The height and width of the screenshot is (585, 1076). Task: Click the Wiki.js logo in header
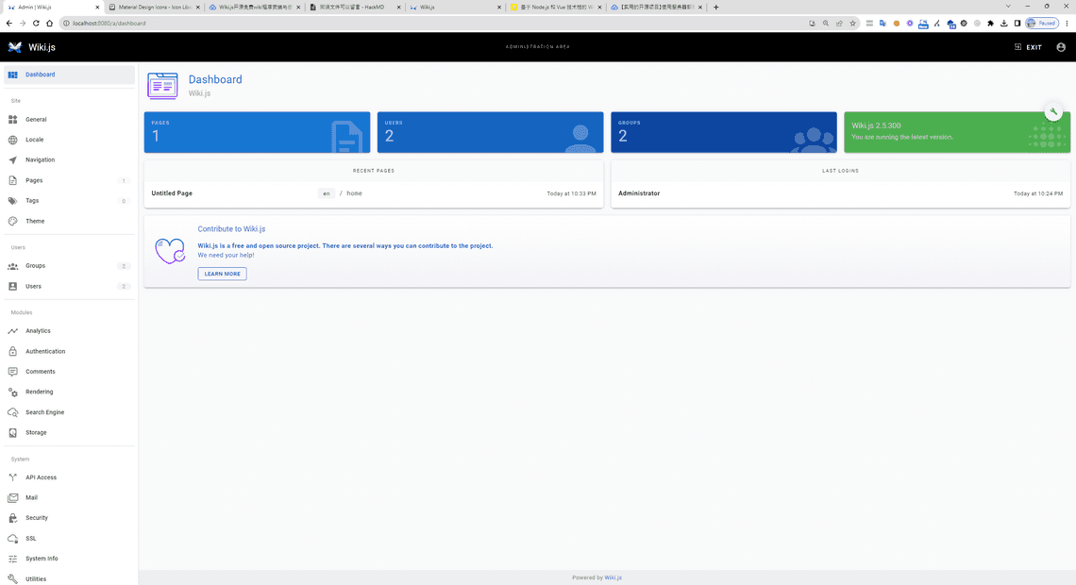click(x=15, y=47)
